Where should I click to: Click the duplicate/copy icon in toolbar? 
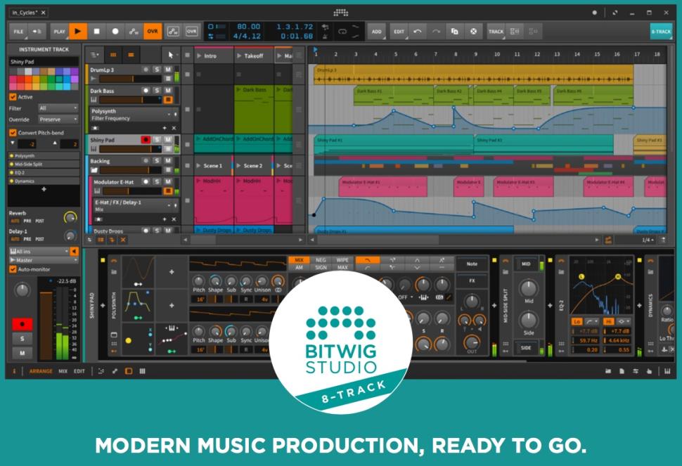(454, 32)
